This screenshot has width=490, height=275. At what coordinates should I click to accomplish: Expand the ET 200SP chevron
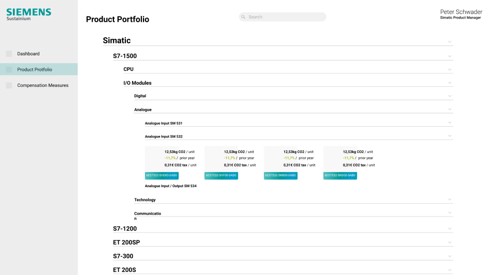(450, 242)
